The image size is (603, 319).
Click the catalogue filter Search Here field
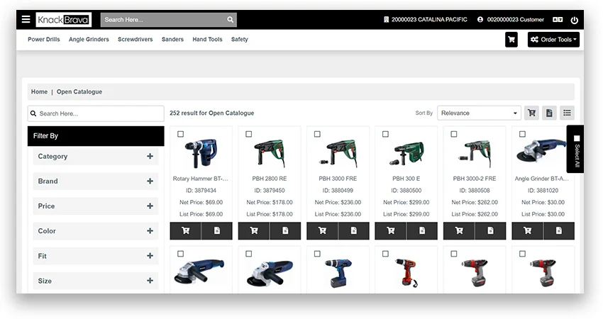click(x=96, y=113)
